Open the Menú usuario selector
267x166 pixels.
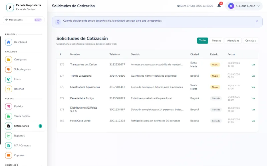(24, 20)
